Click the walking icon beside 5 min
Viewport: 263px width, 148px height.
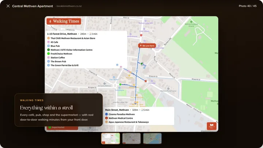[x=142, y=110]
